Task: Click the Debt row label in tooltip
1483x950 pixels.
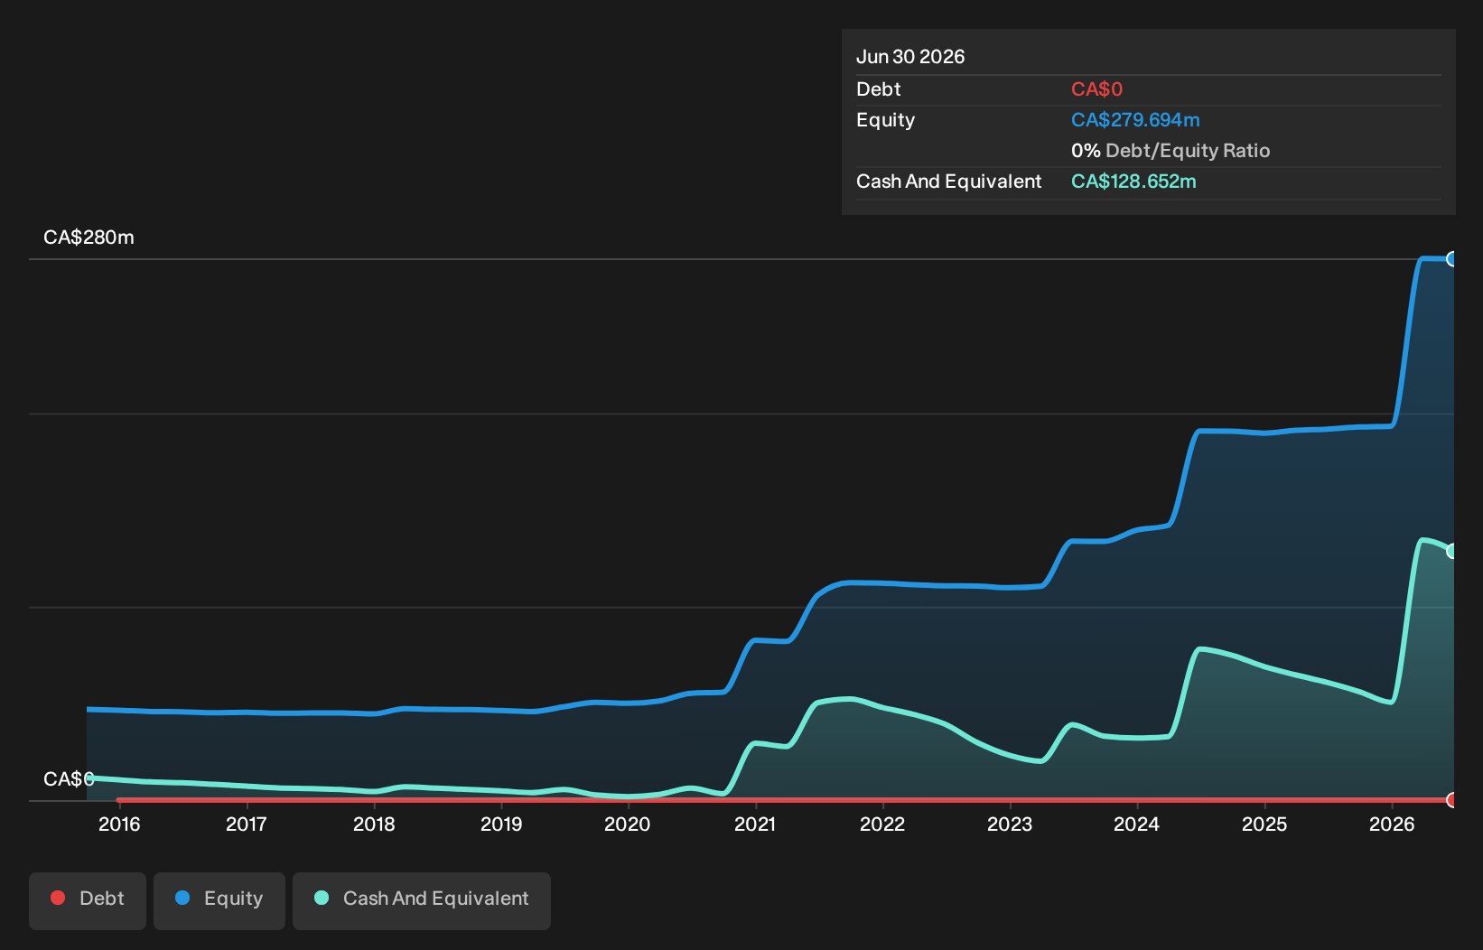Action: (879, 89)
